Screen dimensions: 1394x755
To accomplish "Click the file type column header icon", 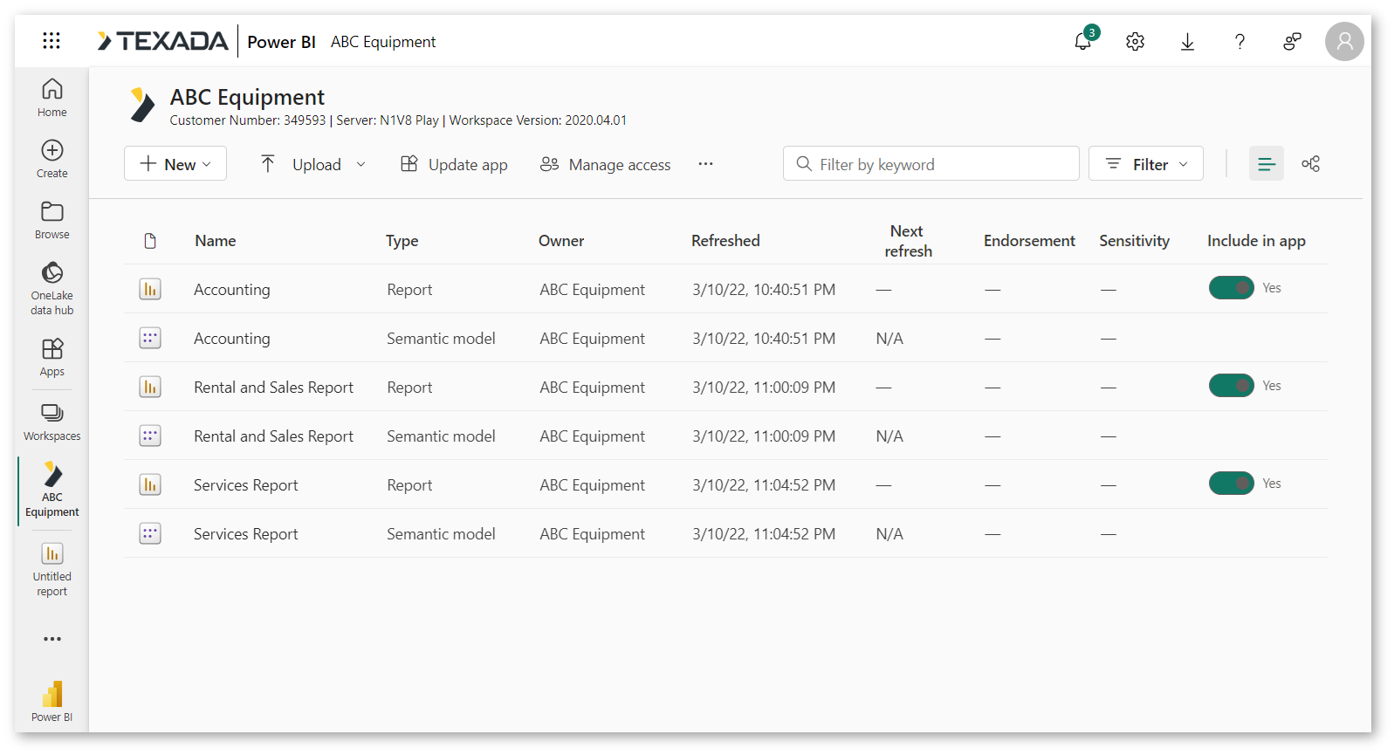I will tap(150, 241).
